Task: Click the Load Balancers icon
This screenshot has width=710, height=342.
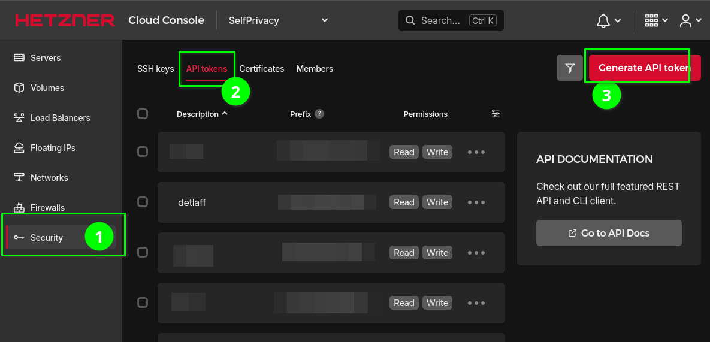Action: click(19, 117)
